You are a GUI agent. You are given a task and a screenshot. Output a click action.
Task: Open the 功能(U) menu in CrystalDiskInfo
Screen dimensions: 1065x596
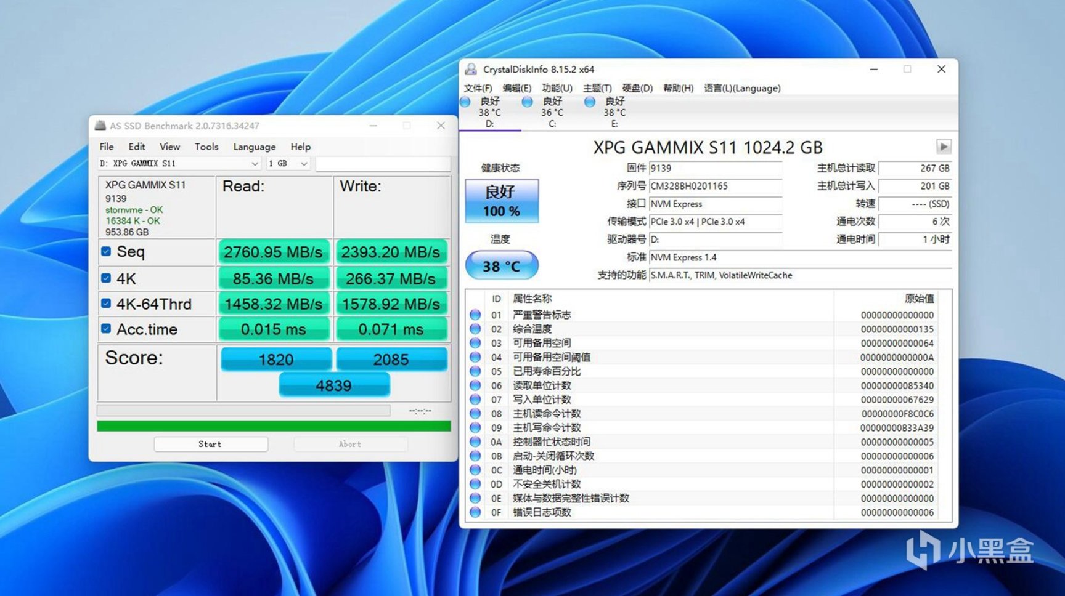pos(557,88)
